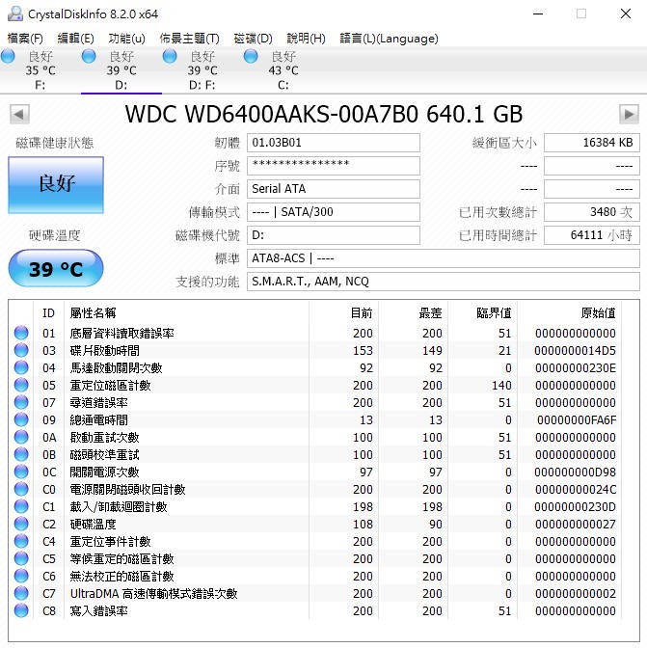Open the 說明(H) menu
The height and width of the screenshot is (648, 647).
coord(307,39)
